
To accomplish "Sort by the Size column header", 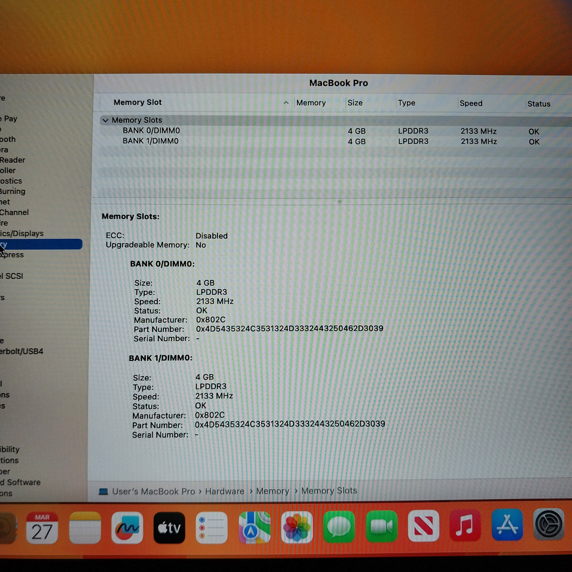I will pos(355,102).
